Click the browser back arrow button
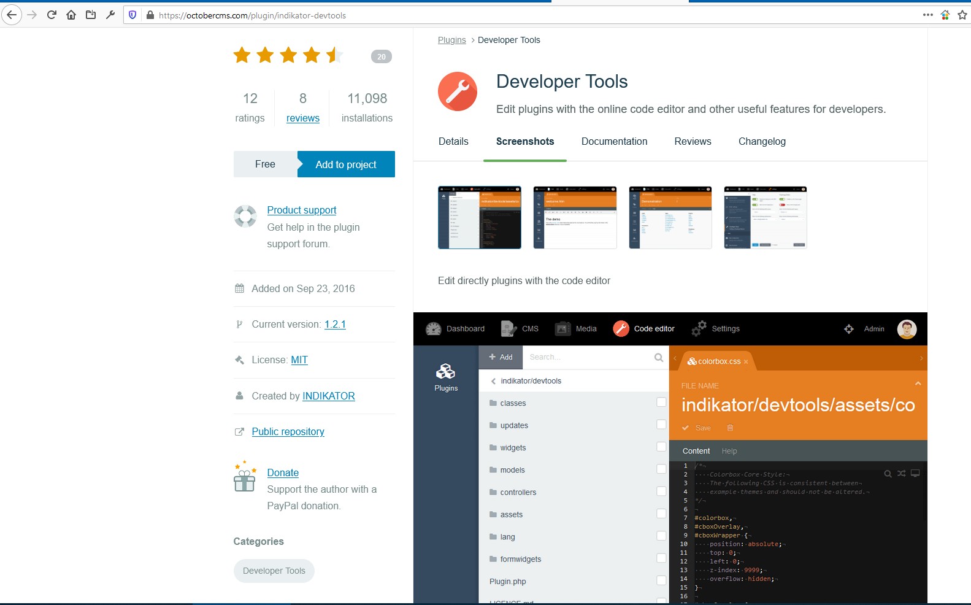 12,15
